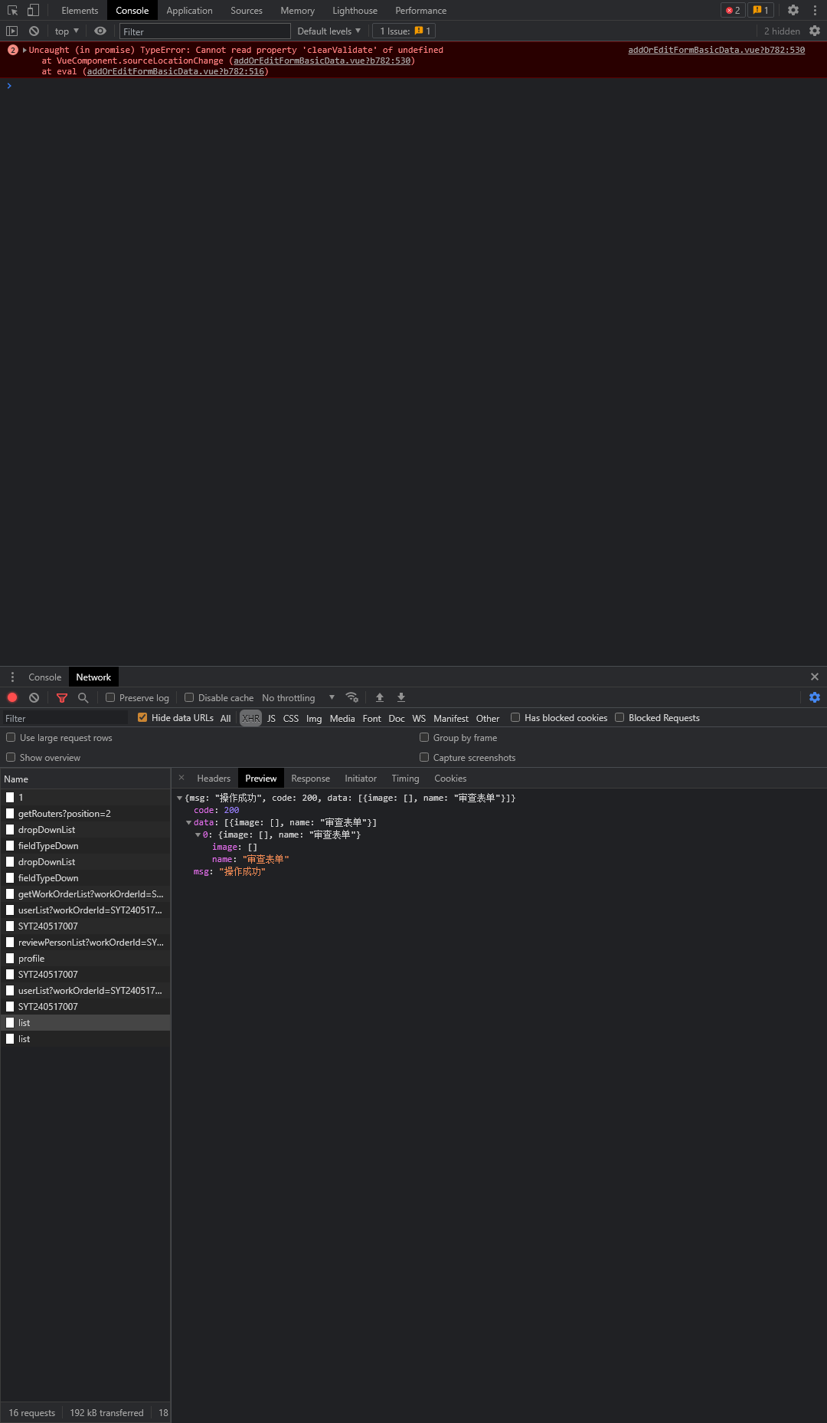The width and height of the screenshot is (827, 1423).
Task: Toggle the network filter funnel icon
Action: (x=62, y=697)
